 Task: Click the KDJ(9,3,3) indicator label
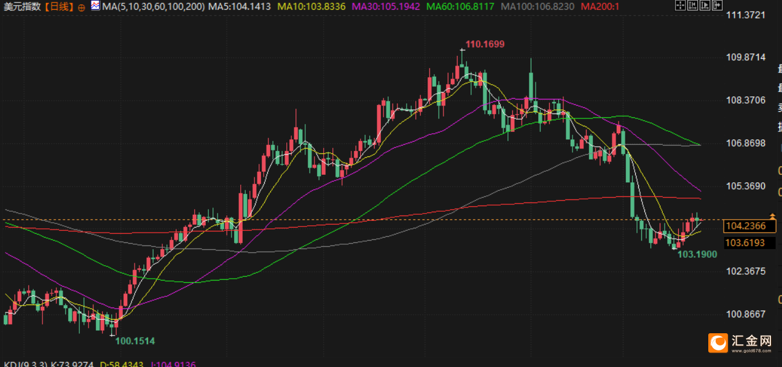[x=25, y=364]
